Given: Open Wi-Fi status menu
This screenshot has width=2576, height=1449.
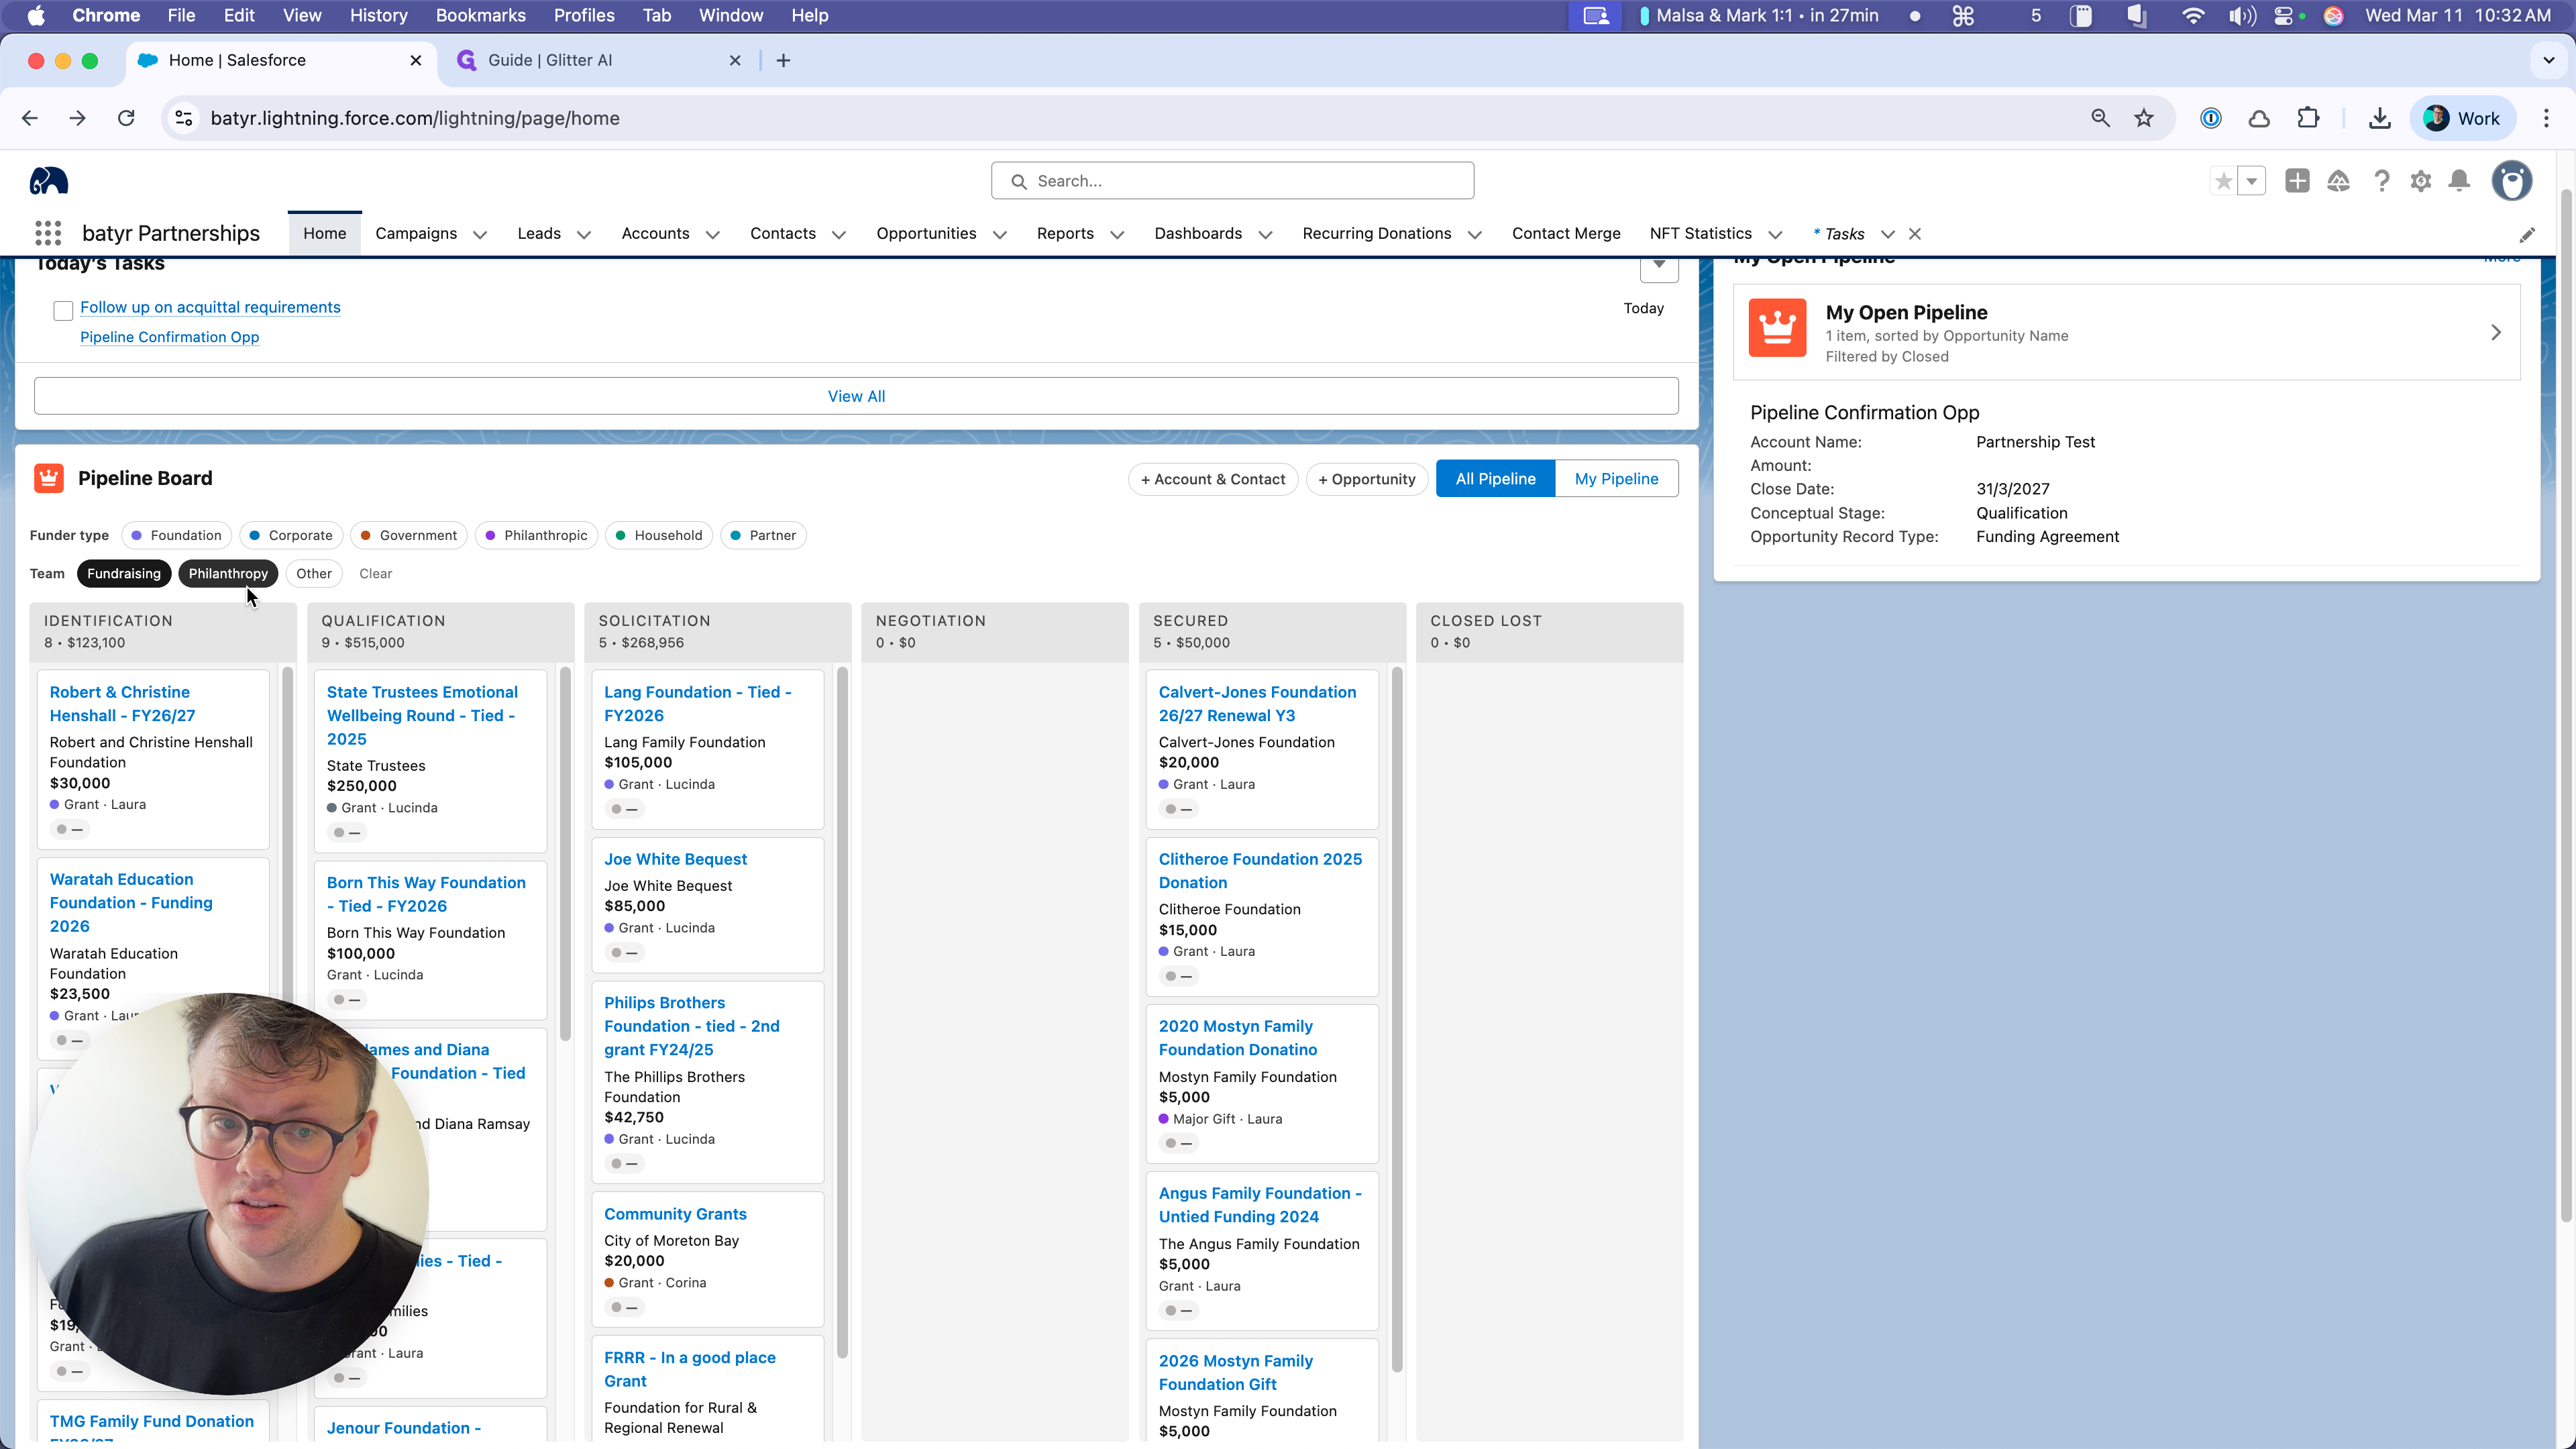Looking at the screenshot, I should (2192, 16).
